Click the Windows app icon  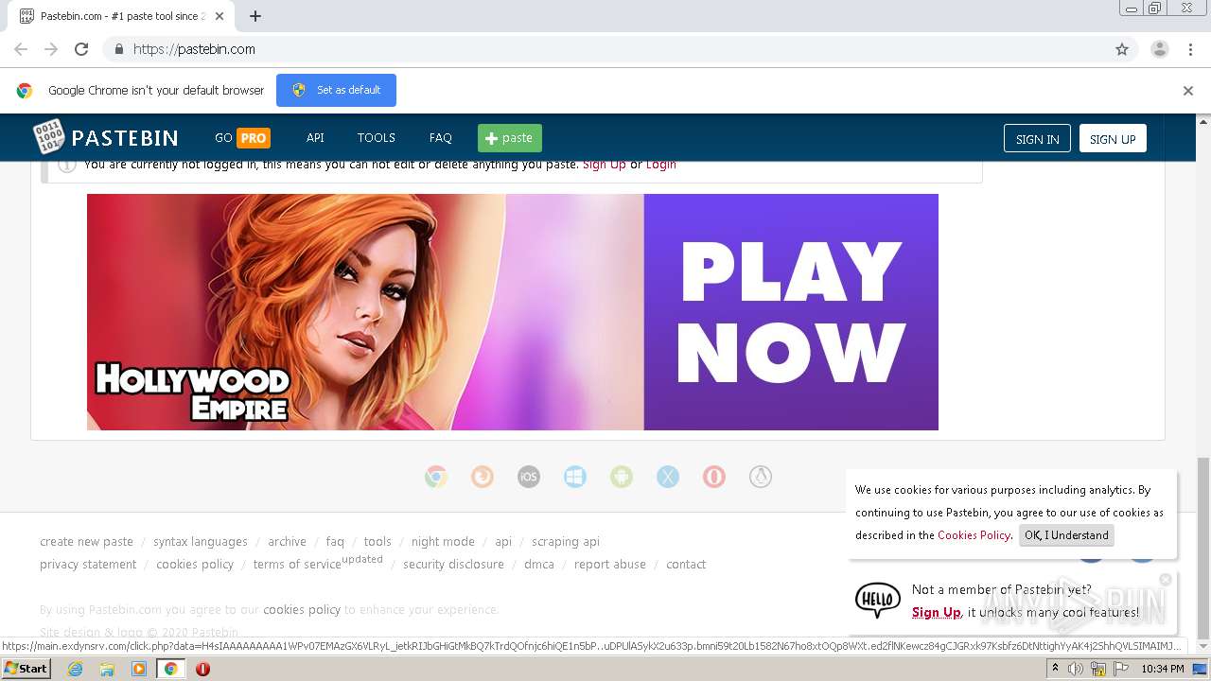(x=575, y=476)
